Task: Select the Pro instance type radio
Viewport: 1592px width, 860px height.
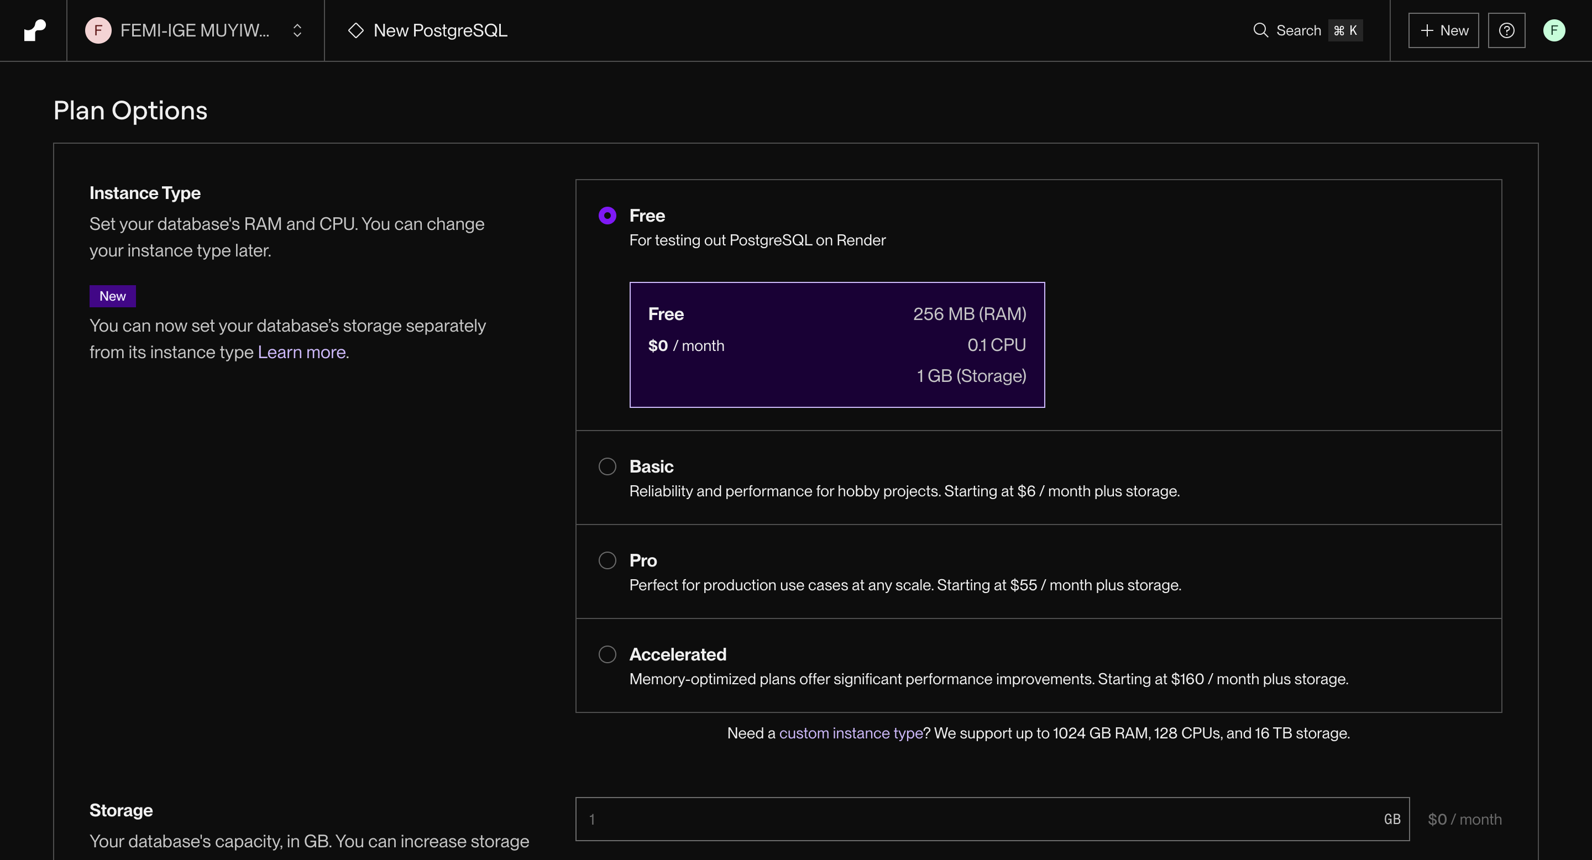Action: [x=607, y=560]
